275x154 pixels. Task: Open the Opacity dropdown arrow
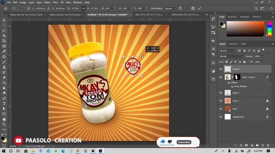point(263,56)
